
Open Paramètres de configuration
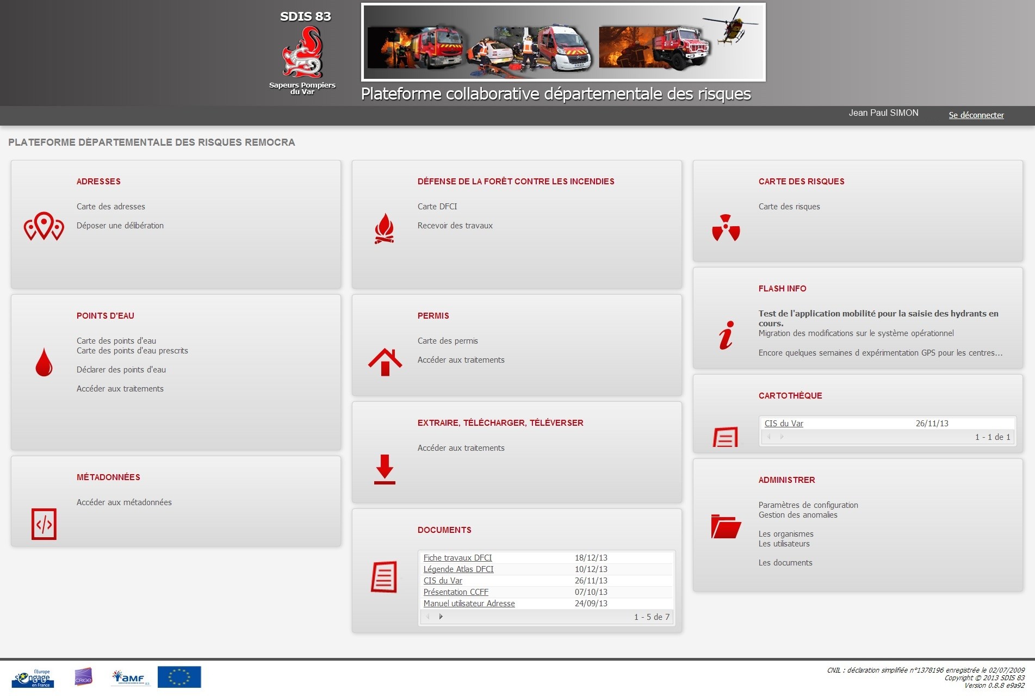[808, 505]
